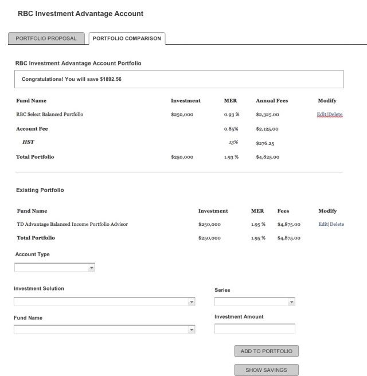Click the RBC Investment Advantage Account page title
367x376 pixels.
[x=81, y=13]
